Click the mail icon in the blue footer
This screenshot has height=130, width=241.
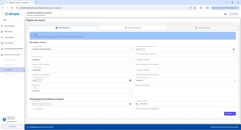28,127
